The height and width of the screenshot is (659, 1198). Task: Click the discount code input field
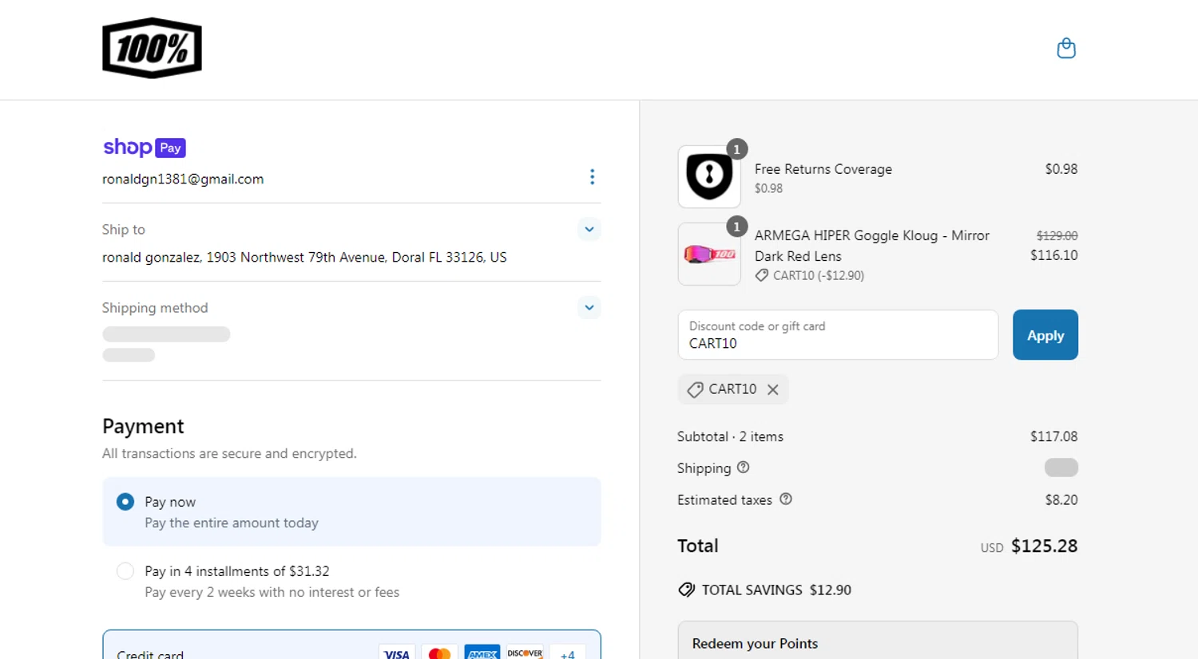[x=838, y=335]
